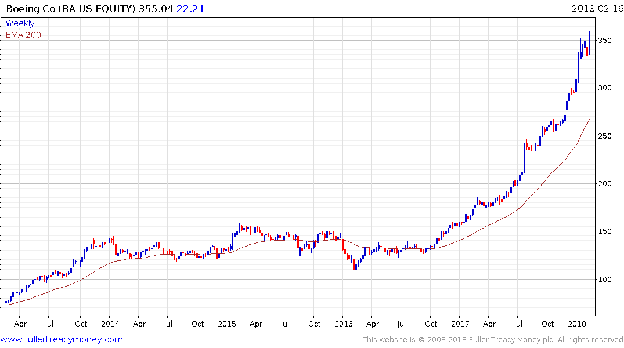Select the blue change value 22.21
Image resolution: width=624 pixels, height=348 pixels.
pos(190,9)
